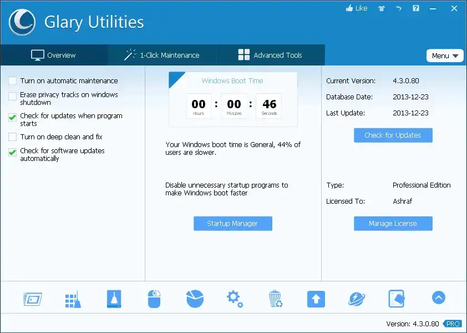Screen dimensions: 467x333
Task: Collapse the toolbar with the circular chevron
Action: 438,297
